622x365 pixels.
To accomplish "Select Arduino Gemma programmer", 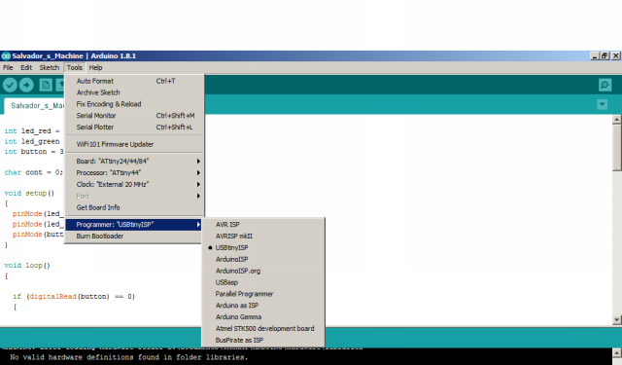I will pos(263,317).
